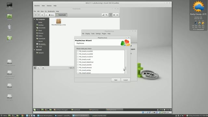Open Software Manager in VM taskbar

point(61,110)
